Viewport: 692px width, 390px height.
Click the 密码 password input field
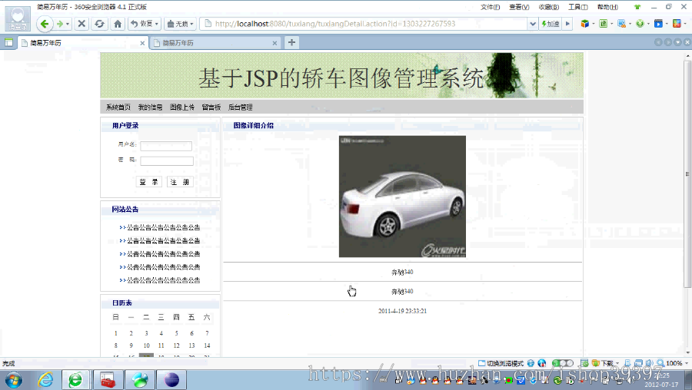tap(167, 161)
